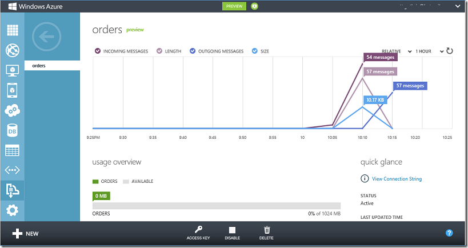
Task: Click the 54 messages data label
Action: [x=380, y=57]
